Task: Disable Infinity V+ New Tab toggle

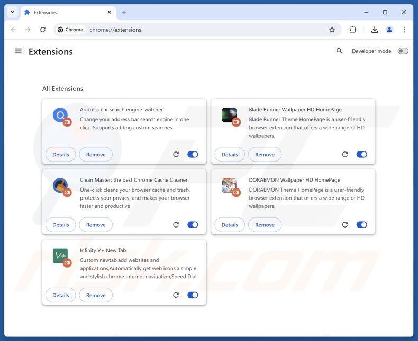Action: (x=193, y=295)
